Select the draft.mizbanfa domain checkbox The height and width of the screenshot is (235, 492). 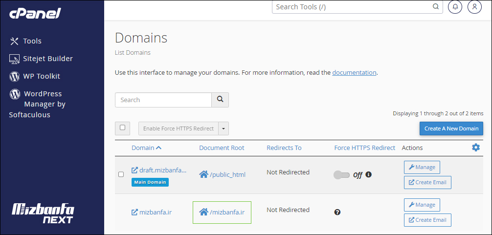point(121,174)
